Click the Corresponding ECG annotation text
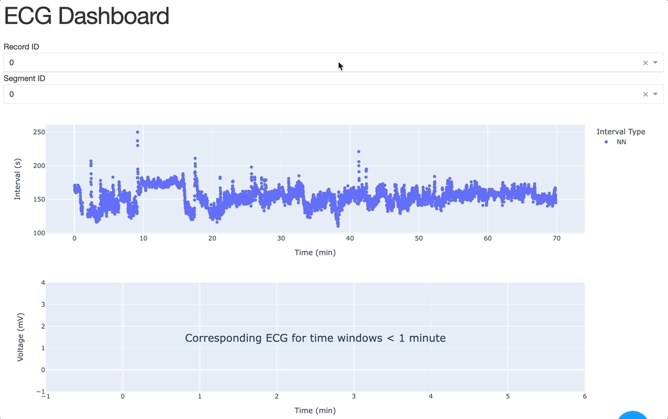Screen dimensions: 668x419 [x=315, y=338]
